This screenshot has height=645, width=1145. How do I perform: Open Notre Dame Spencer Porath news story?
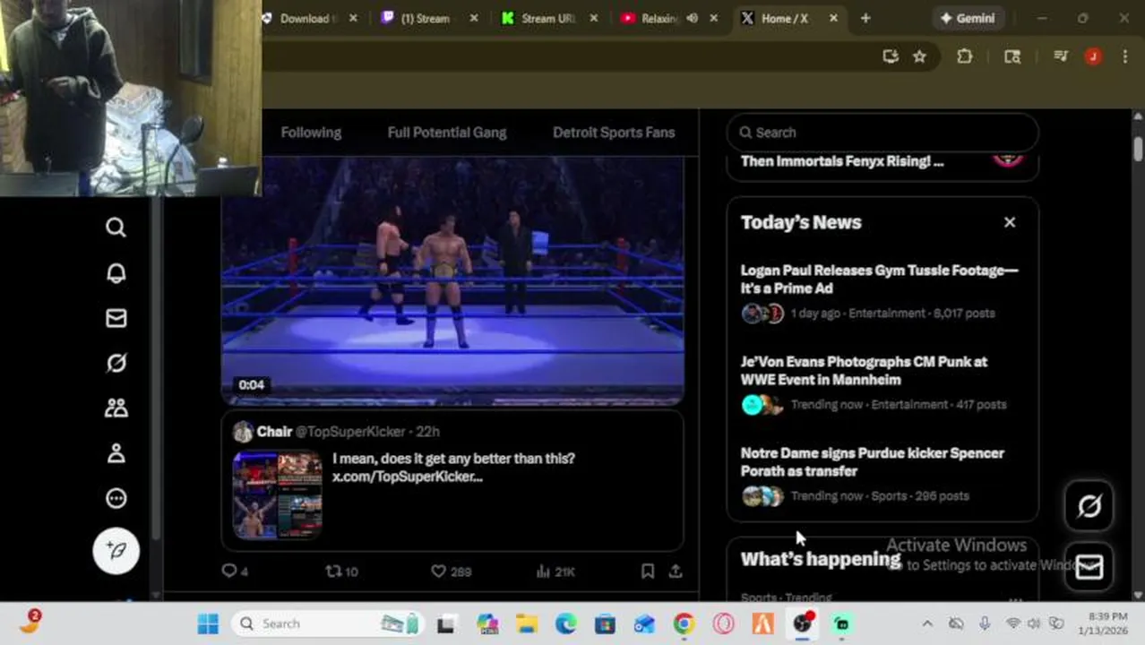point(882,475)
